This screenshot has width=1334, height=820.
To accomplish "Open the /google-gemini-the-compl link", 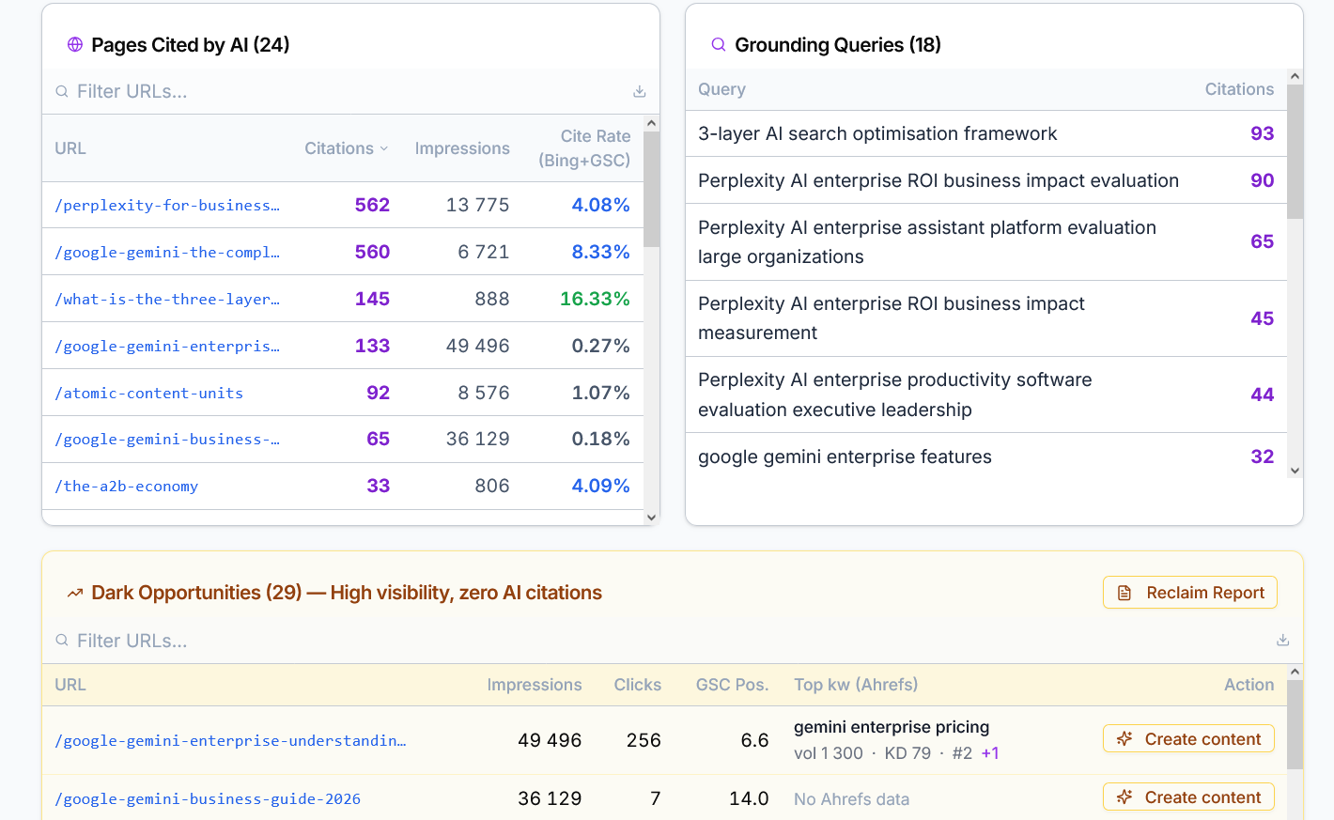I will 167,252.
